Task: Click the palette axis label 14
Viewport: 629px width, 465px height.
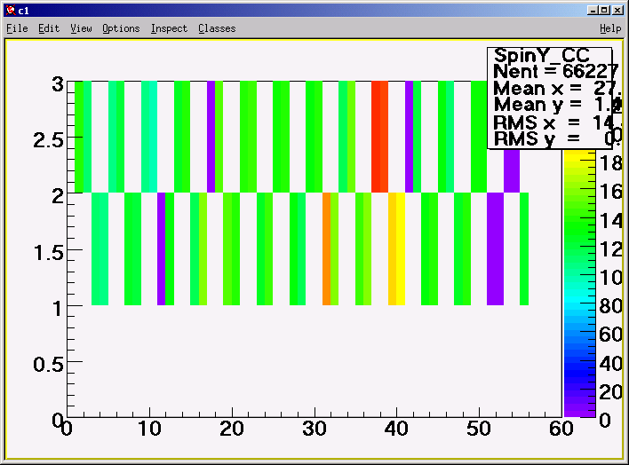Action: [610, 220]
